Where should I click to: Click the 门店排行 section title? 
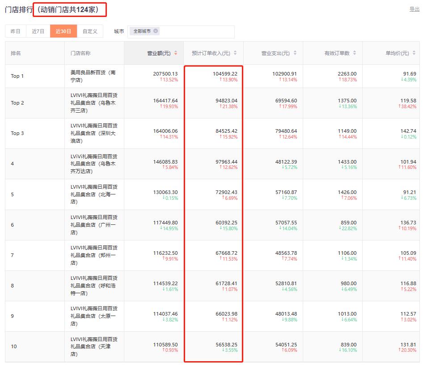pyautogui.click(x=18, y=10)
